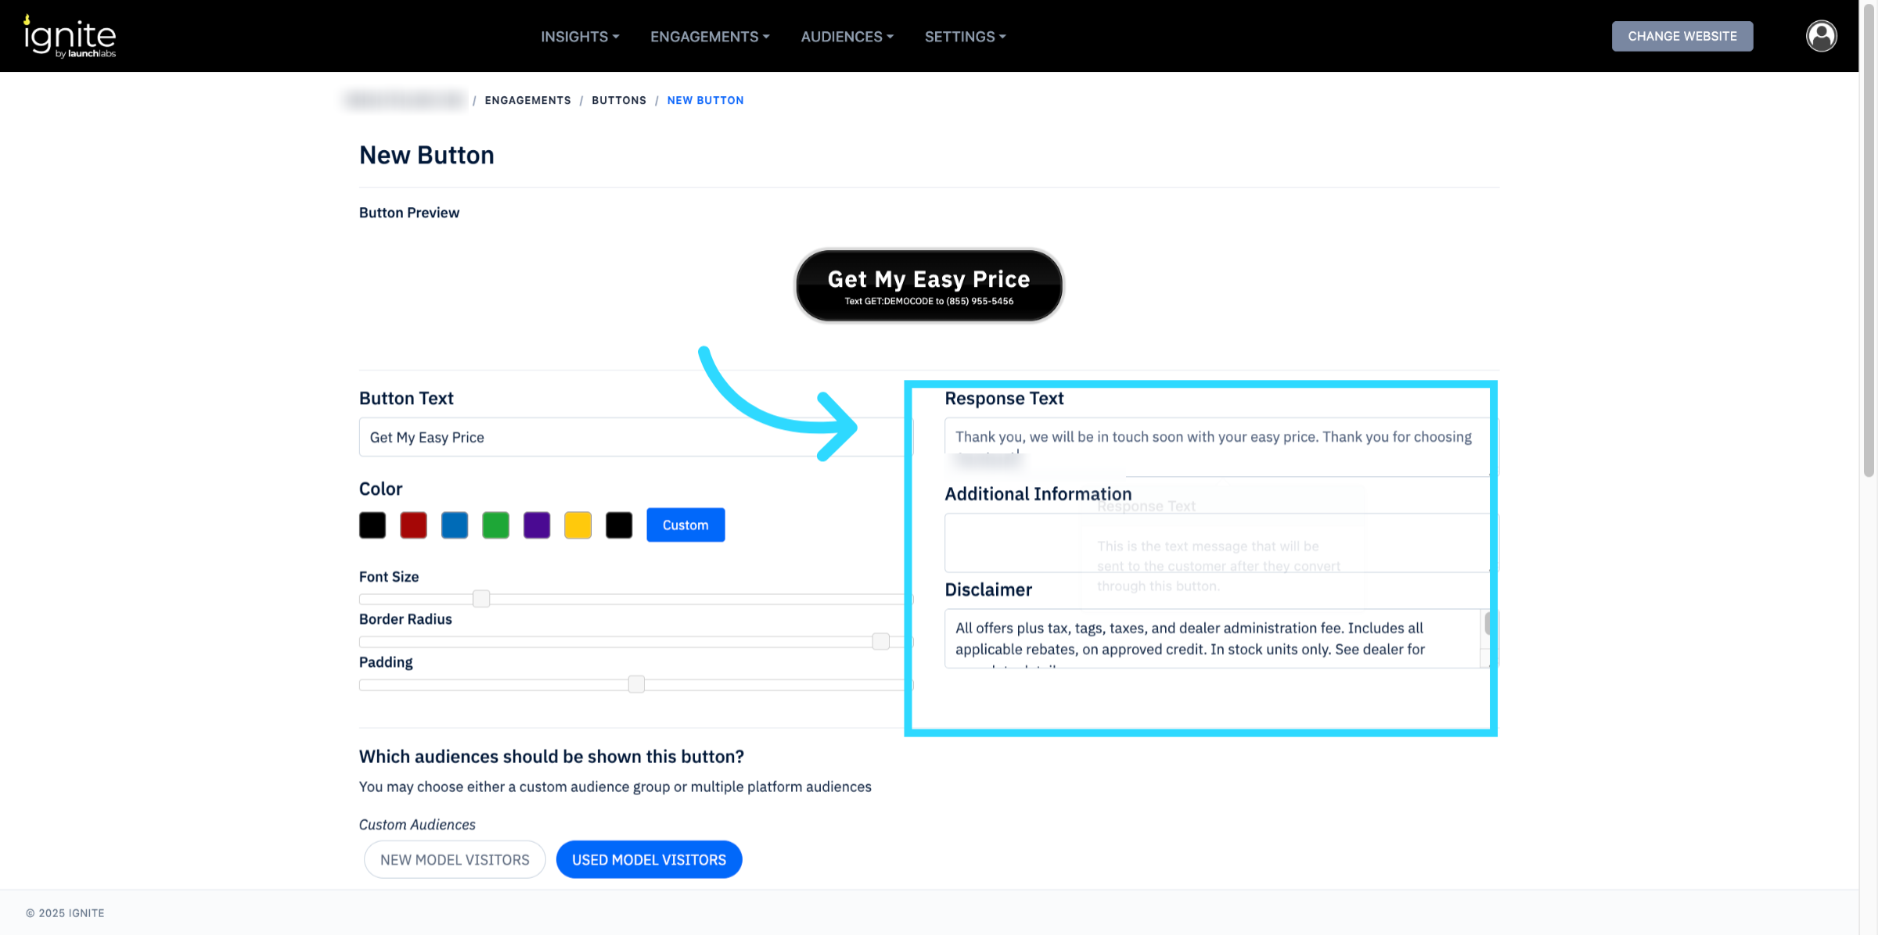Click the Change Website button
This screenshot has width=1878, height=935.
coord(1682,36)
